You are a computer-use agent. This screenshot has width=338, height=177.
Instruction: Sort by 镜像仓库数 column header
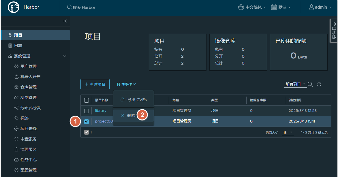click(258, 100)
